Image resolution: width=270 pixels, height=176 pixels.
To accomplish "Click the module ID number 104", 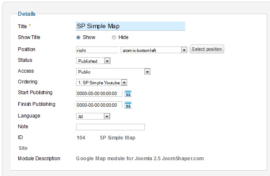I will coord(81,137).
